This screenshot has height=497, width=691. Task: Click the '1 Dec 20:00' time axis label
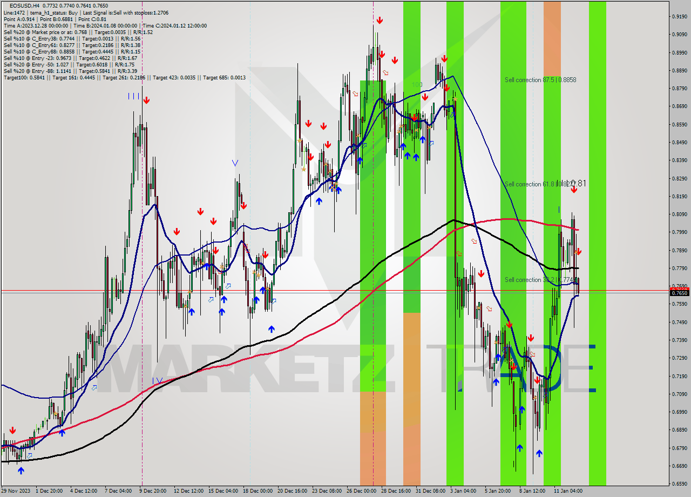[x=49, y=491]
